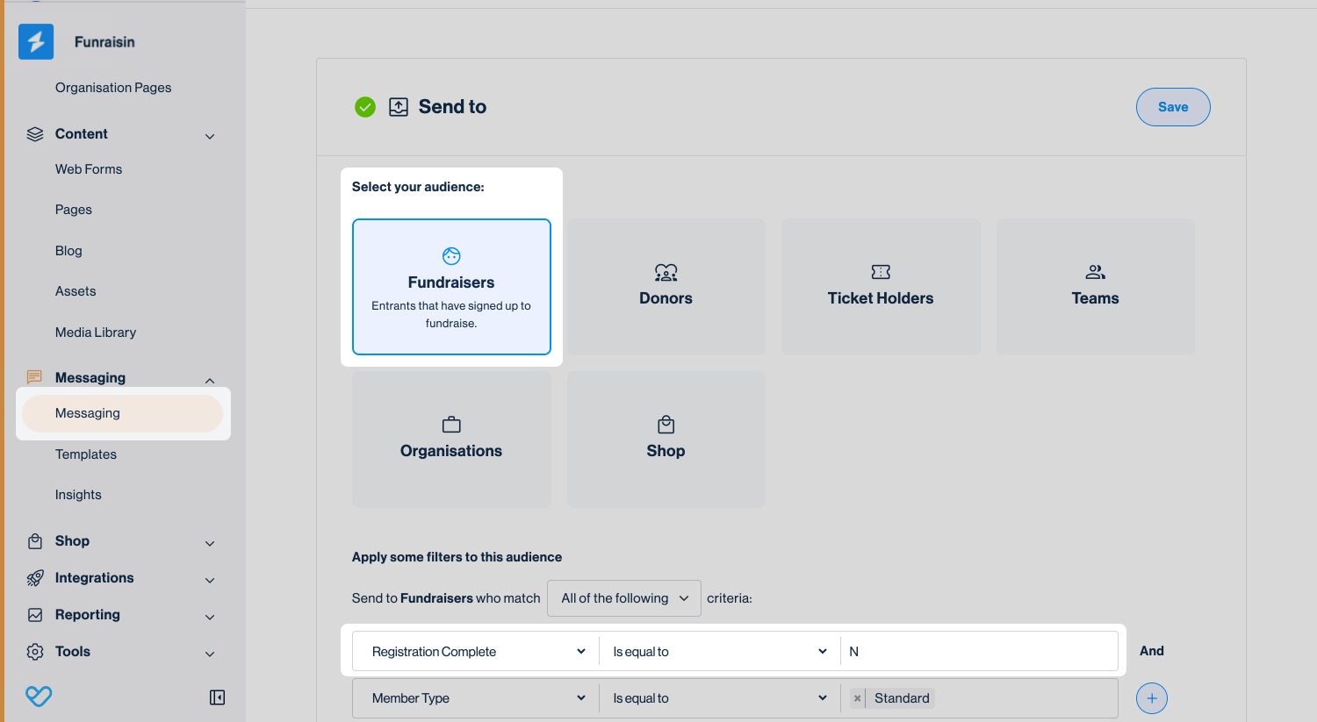Open the Registration Complete field dropdown
This screenshot has width=1317, height=722.
tap(477, 652)
